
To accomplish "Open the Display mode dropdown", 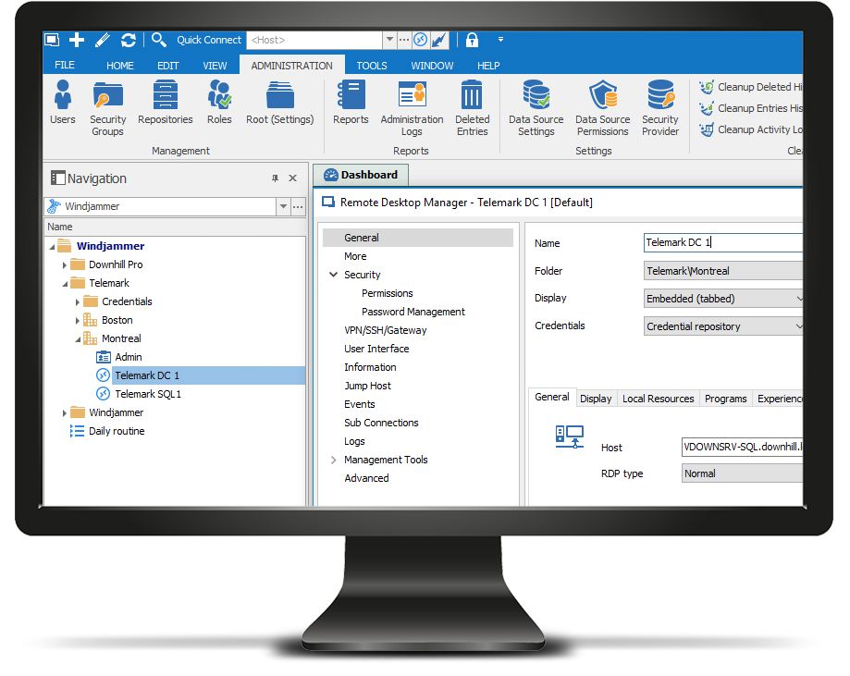I will point(799,298).
